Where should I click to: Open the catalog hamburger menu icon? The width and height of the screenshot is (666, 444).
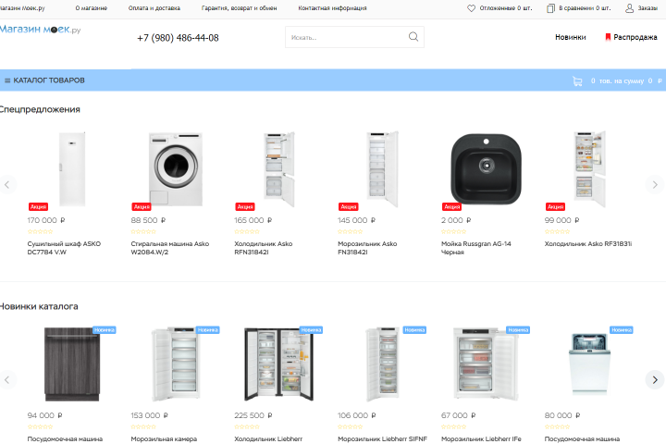coord(7,80)
